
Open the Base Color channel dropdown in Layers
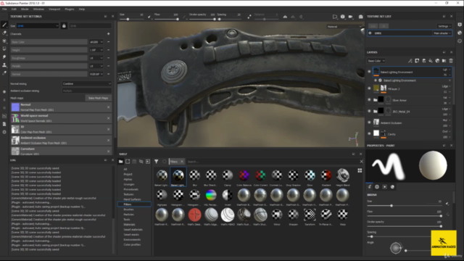pyautogui.click(x=376, y=61)
